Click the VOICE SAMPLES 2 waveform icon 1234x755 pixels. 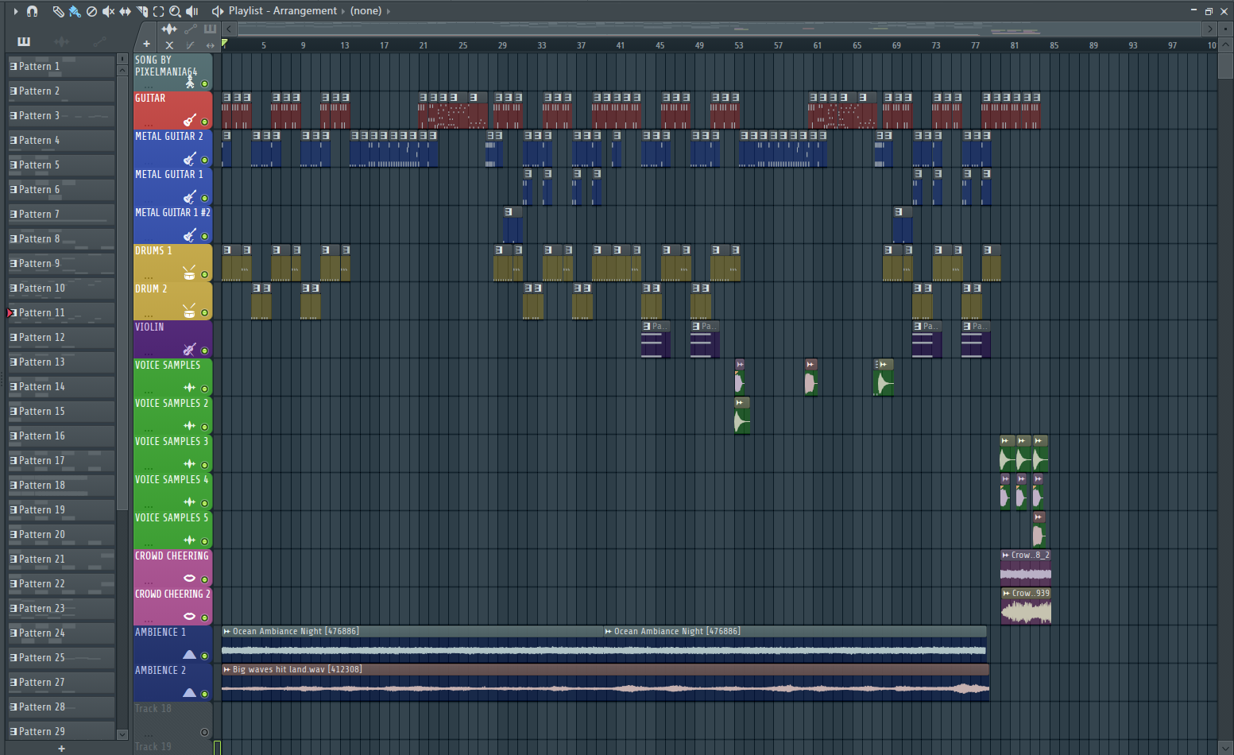(189, 426)
